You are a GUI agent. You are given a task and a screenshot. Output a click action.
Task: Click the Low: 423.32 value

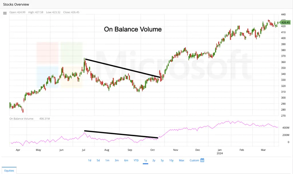coord(53,12)
